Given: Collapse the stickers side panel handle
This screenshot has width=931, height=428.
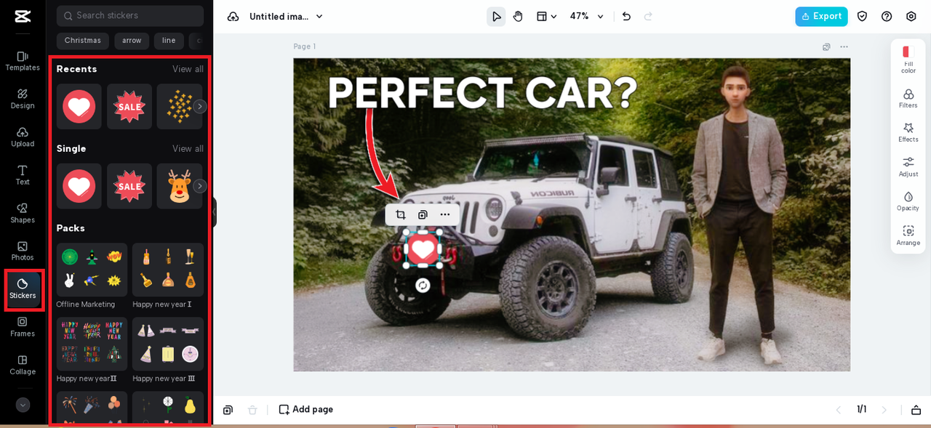Looking at the screenshot, I should pyautogui.click(x=214, y=212).
